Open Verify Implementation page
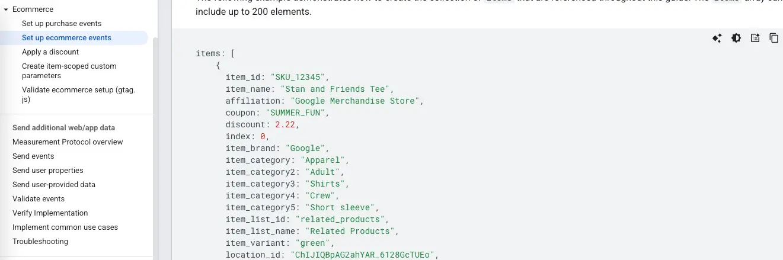The height and width of the screenshot is (260, 783). pos(50,213)
